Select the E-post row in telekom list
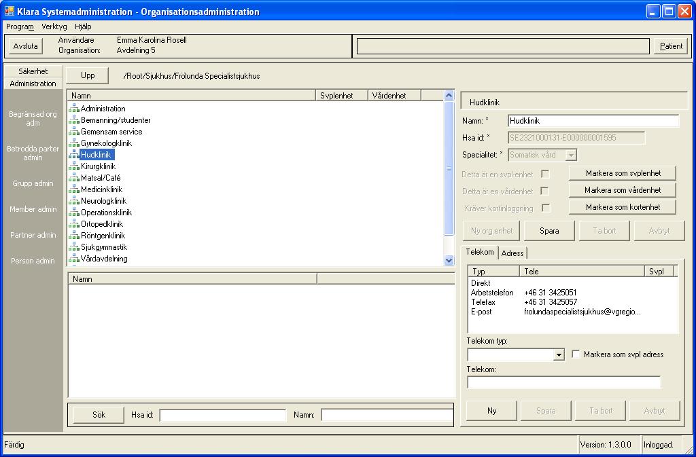This screenshot has width=696, height=457. pos(573,312)
